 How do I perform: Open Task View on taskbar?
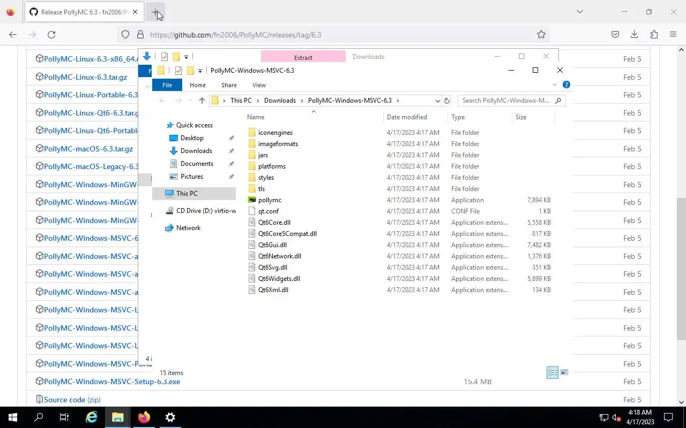point(64,417)
